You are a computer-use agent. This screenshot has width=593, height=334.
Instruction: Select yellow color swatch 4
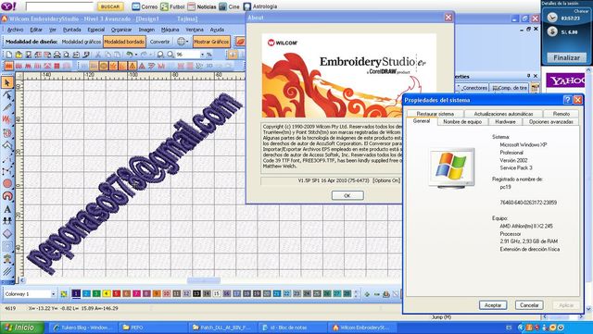click(107, 293)
